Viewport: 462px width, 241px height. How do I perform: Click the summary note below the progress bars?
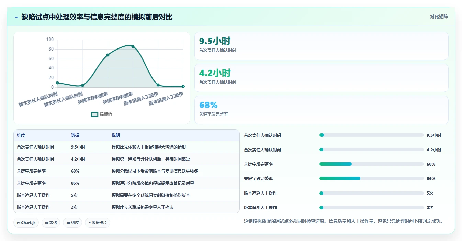click(344, 221)
